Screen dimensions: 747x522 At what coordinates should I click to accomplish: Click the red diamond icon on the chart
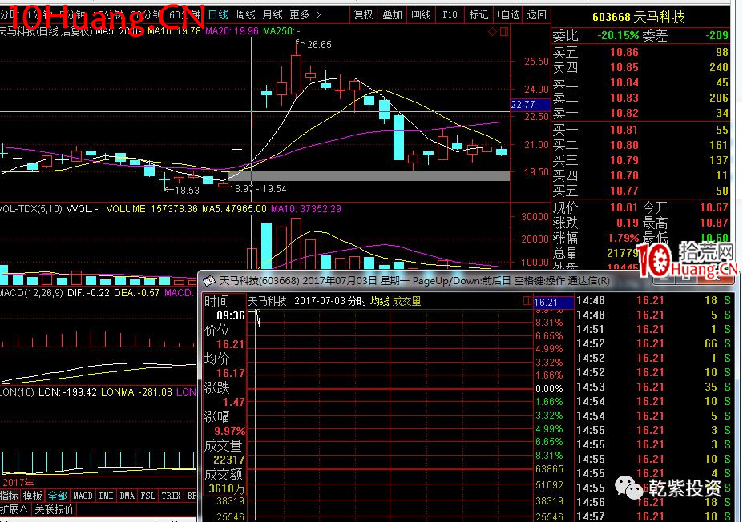pos(493,32)
